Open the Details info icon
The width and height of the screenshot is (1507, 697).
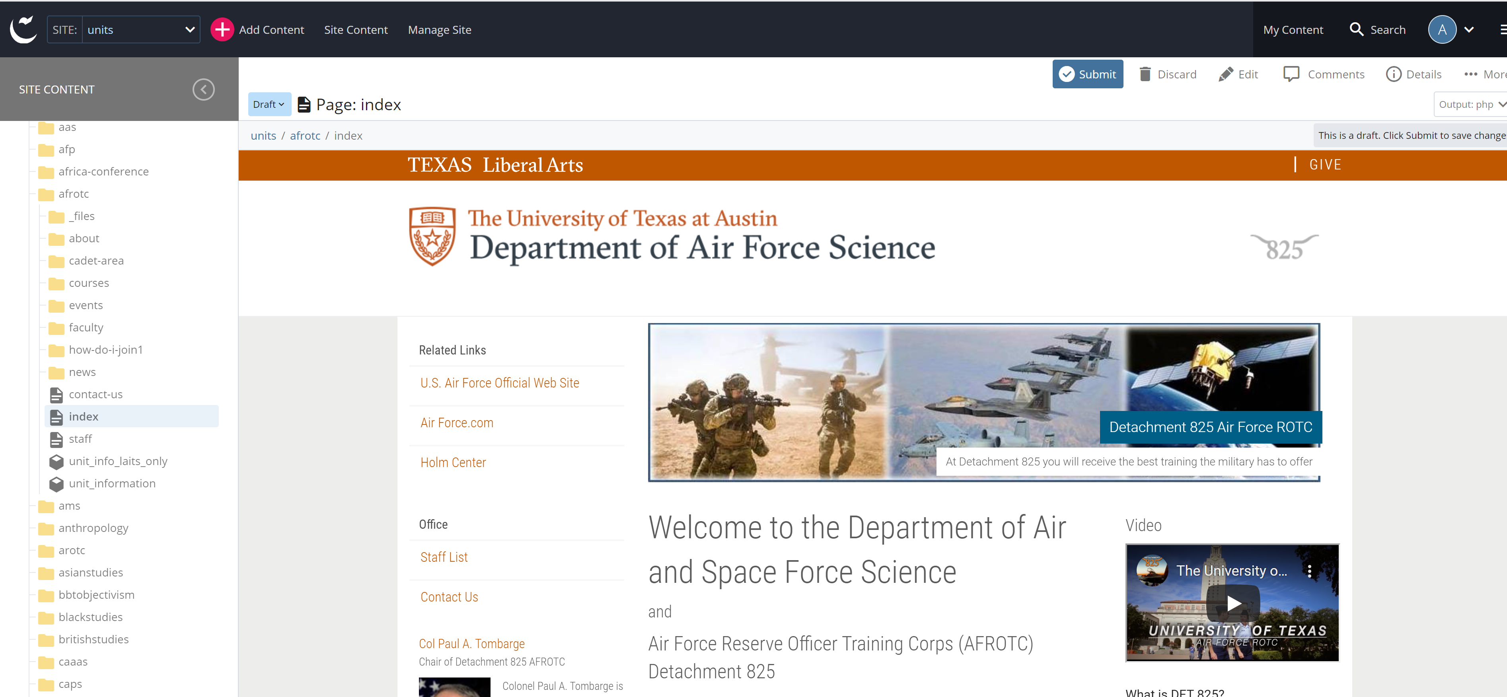pos(1394,74)
